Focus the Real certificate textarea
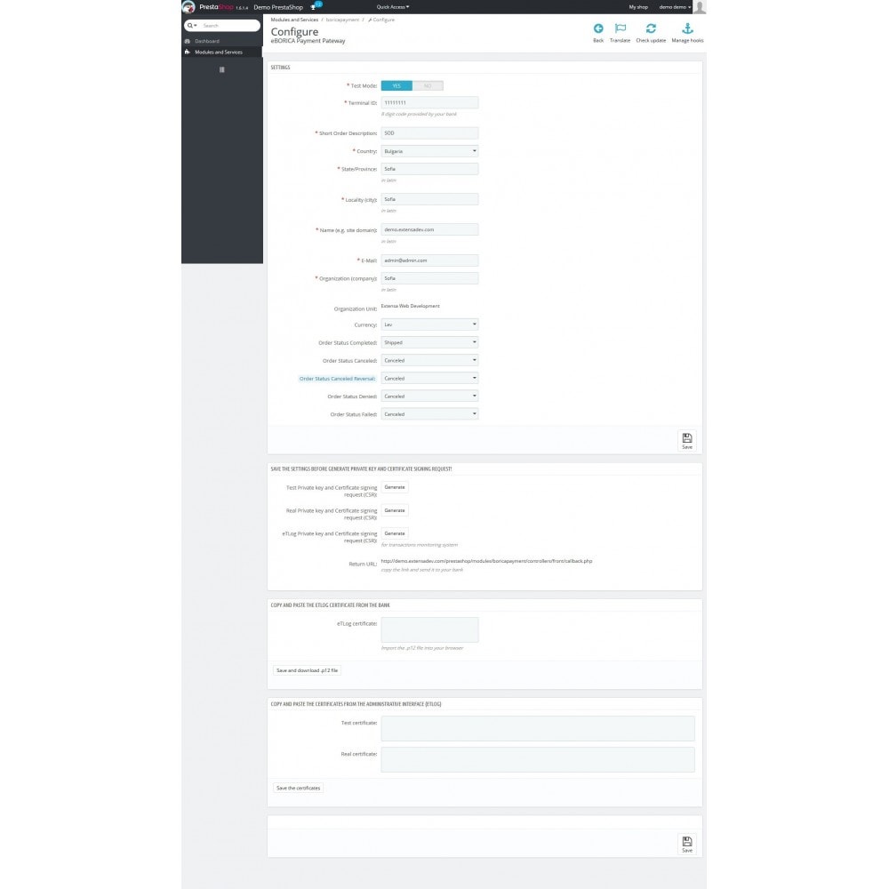 (538, 760)
